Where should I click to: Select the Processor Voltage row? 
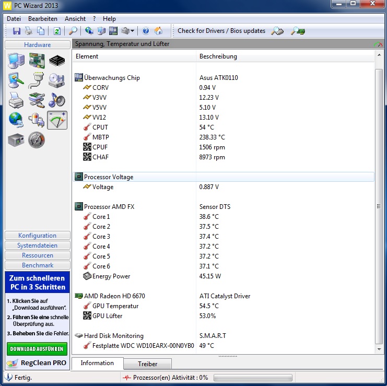tap(224, 177)
